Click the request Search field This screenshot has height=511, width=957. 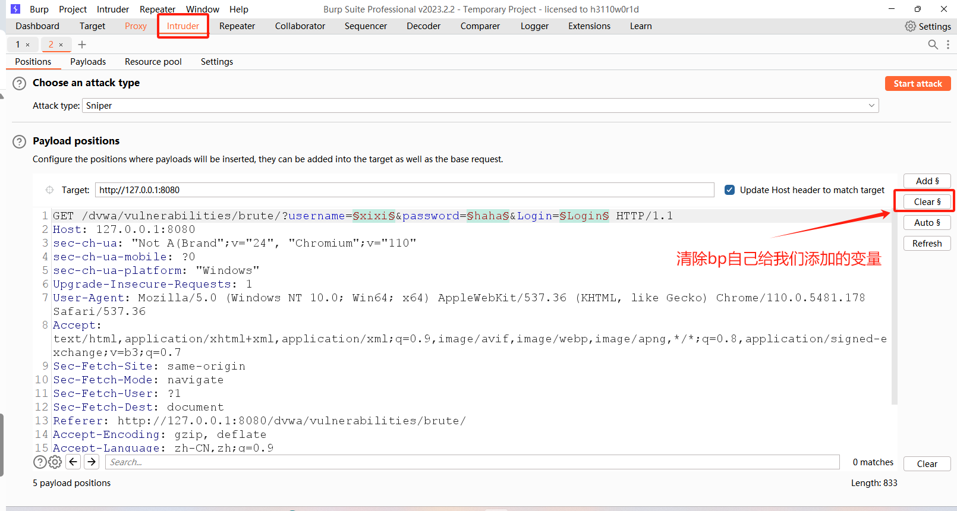click(473, 462)
